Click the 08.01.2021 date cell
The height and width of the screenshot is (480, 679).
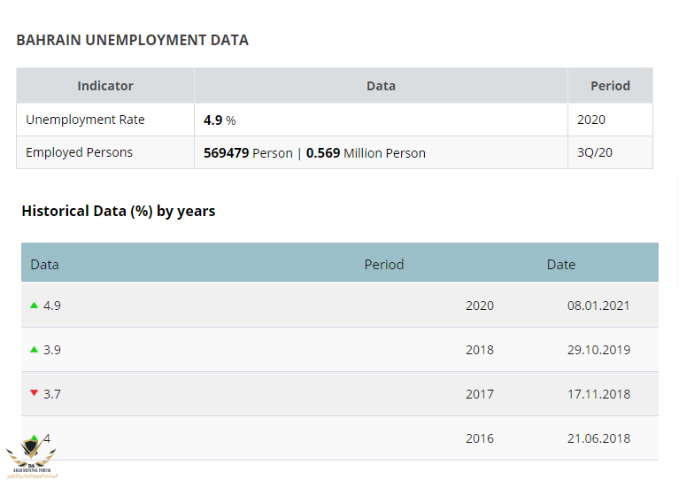(598, 306)
